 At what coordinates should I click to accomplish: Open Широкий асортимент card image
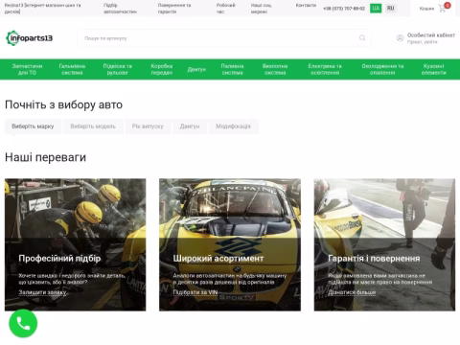[230, 244]
